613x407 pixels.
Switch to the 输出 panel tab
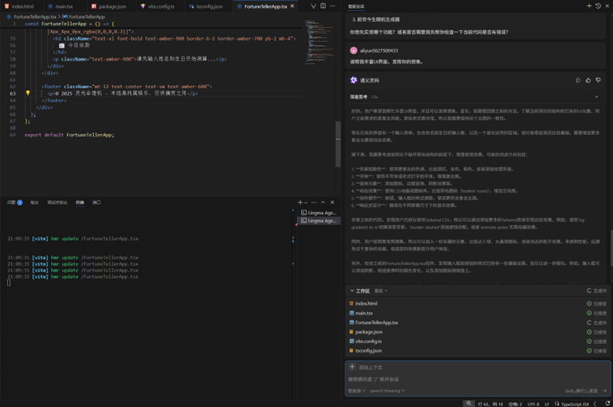[34, 202]
